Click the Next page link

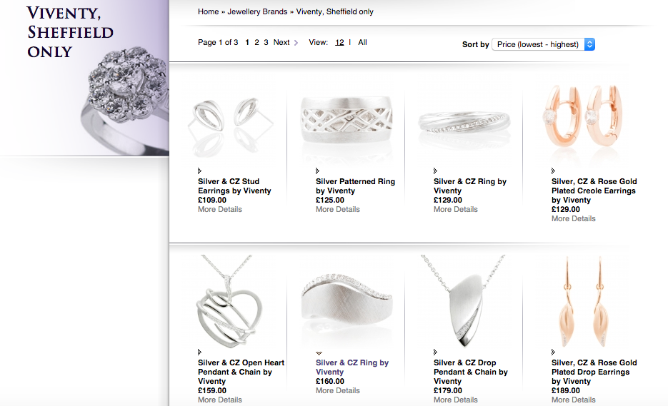281,42
